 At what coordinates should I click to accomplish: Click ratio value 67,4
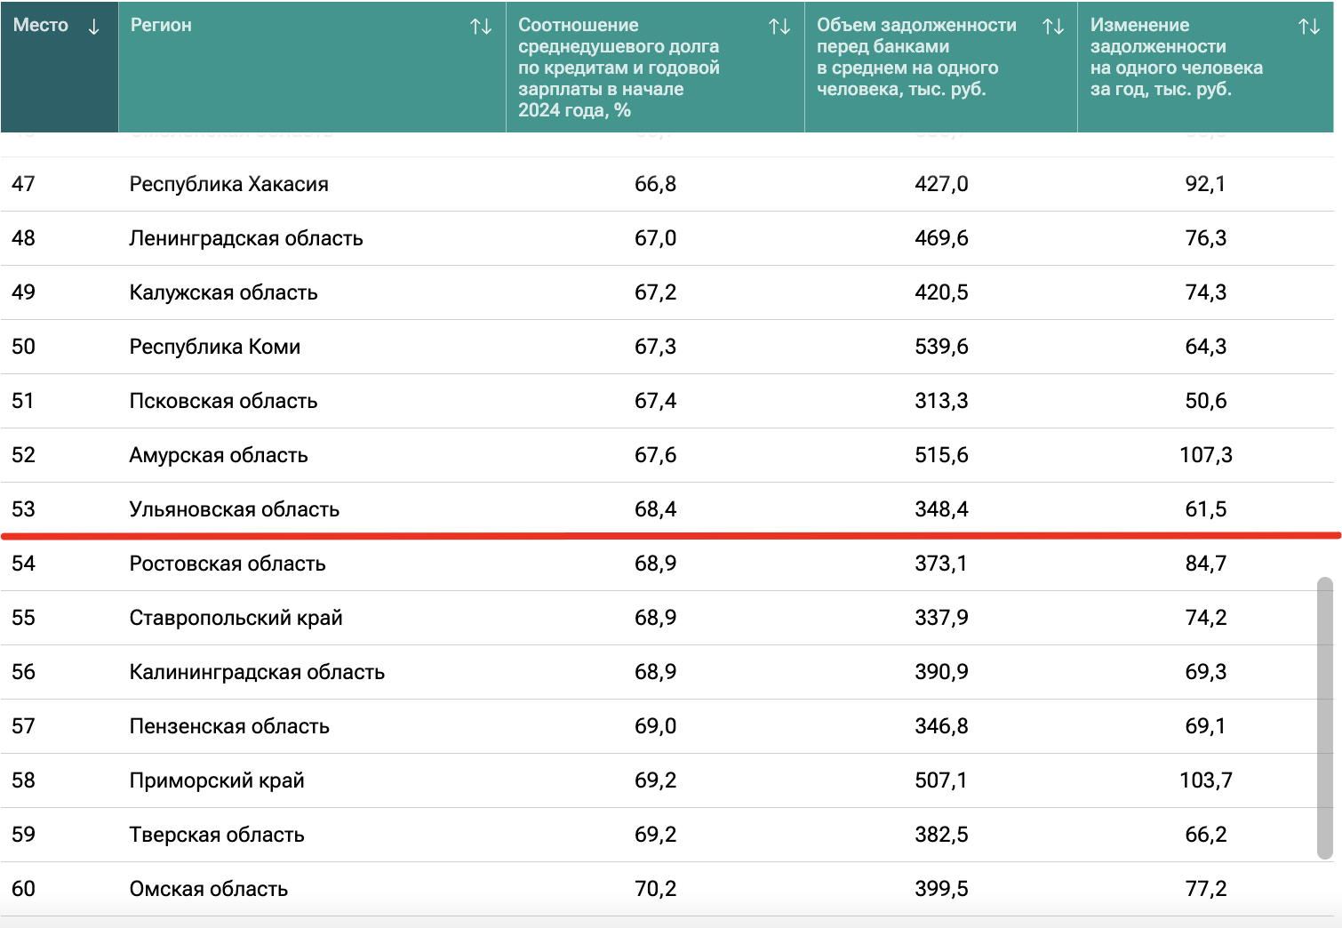click(655, 401)
